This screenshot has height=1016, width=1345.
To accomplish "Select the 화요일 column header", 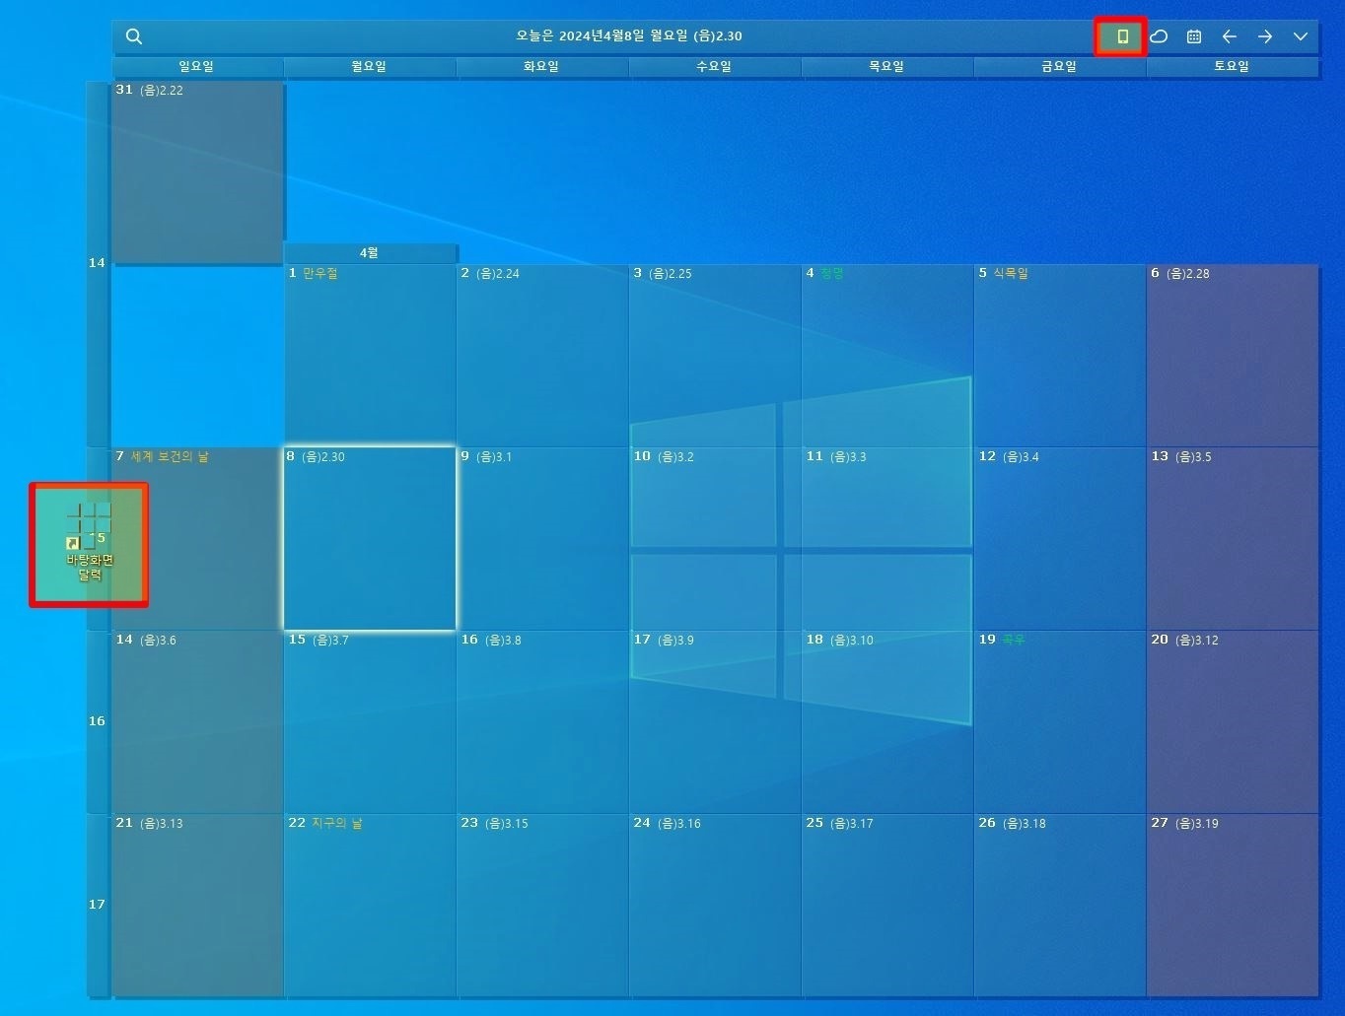I will click(x=542, y=67).
